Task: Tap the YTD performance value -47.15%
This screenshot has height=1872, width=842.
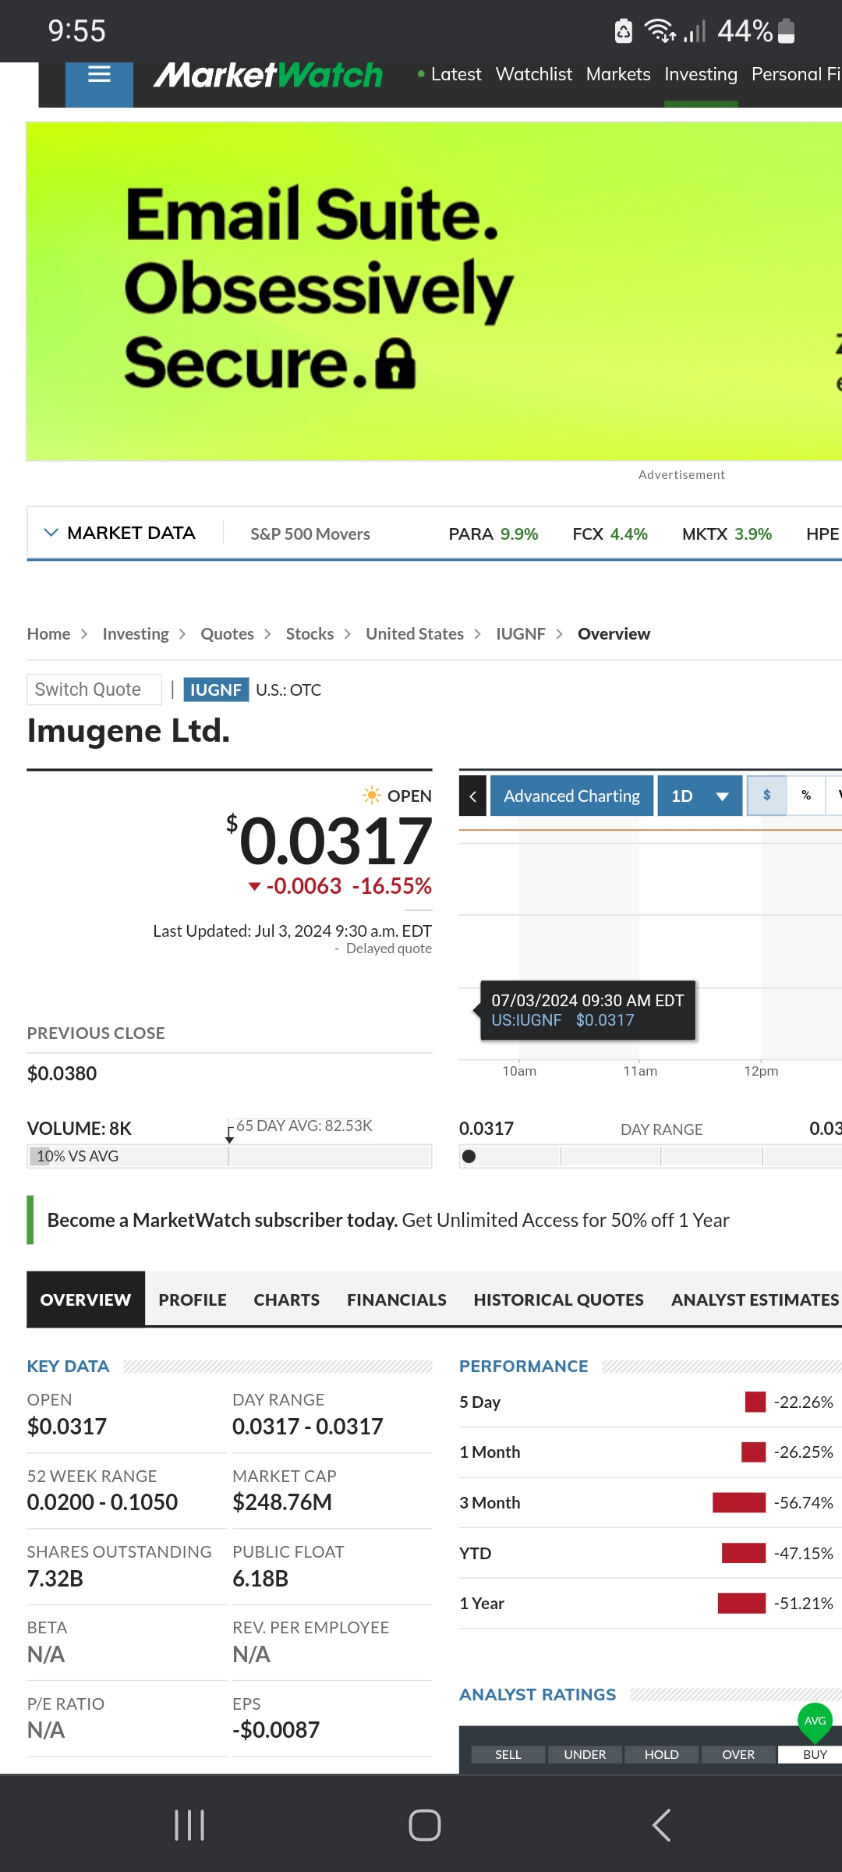Action: [x=804, y=1553]
